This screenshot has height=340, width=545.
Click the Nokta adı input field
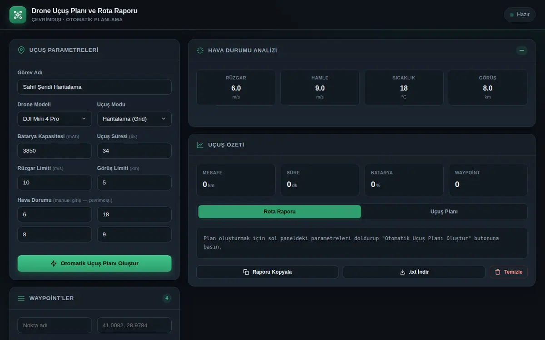[x=54, y=325]
